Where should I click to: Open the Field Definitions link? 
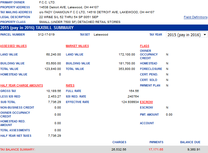pyautogui.click(x=195, y=17)
